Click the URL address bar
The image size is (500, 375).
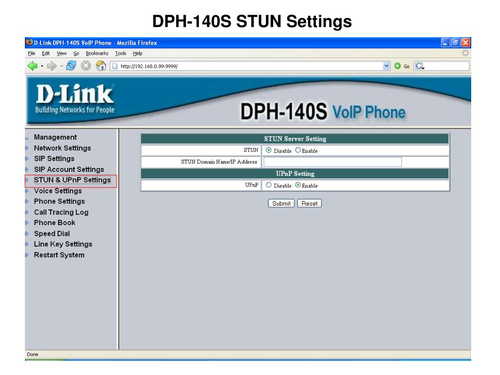coord(250,66)
